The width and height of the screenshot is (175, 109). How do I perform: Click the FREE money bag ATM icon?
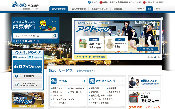(x=110, y=44)
